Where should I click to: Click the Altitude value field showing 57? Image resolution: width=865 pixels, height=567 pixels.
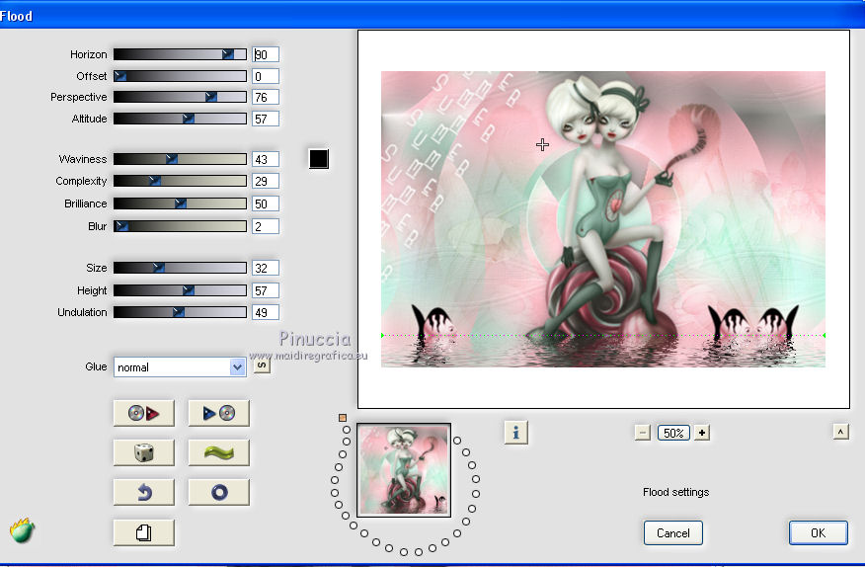(266, 119)
